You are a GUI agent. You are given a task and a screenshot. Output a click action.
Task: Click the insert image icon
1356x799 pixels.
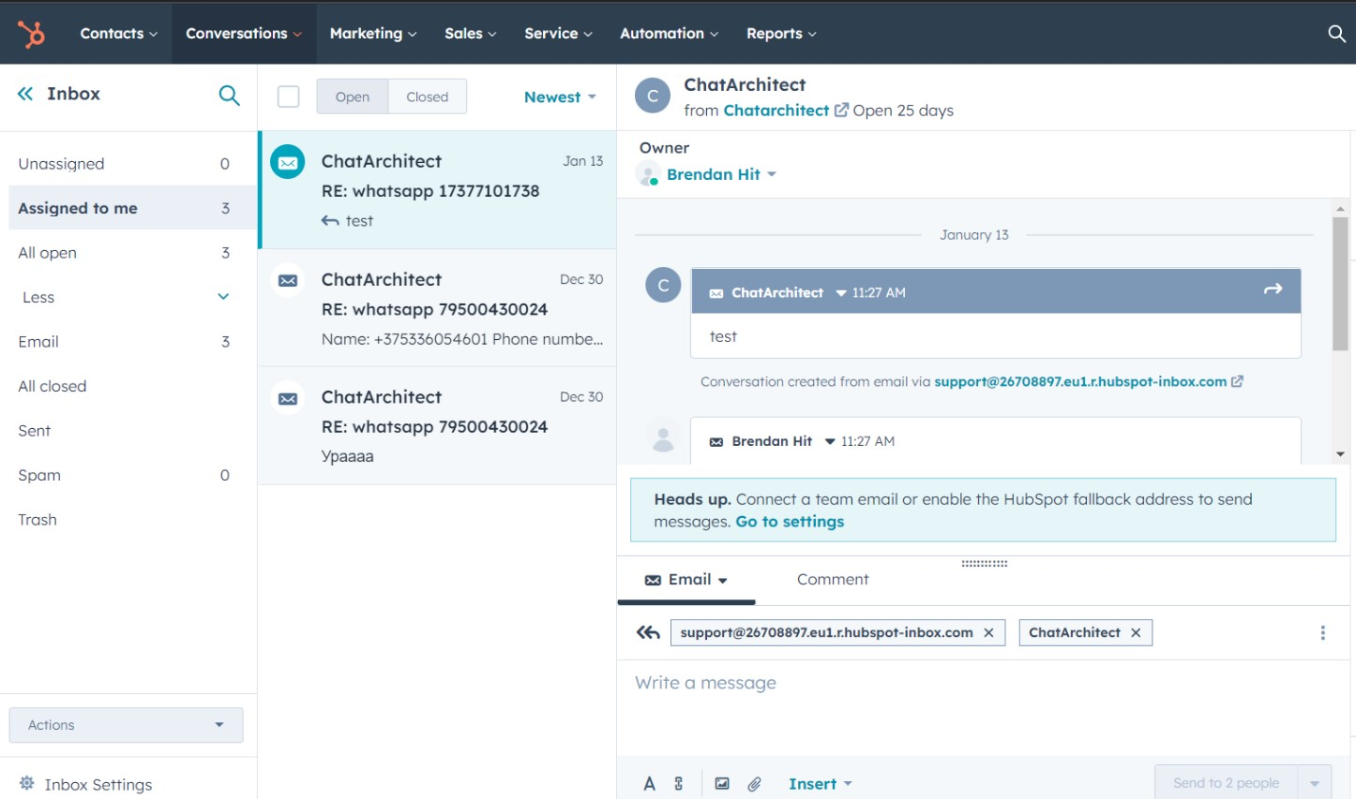pyautogui.click(x=722, y=784)
